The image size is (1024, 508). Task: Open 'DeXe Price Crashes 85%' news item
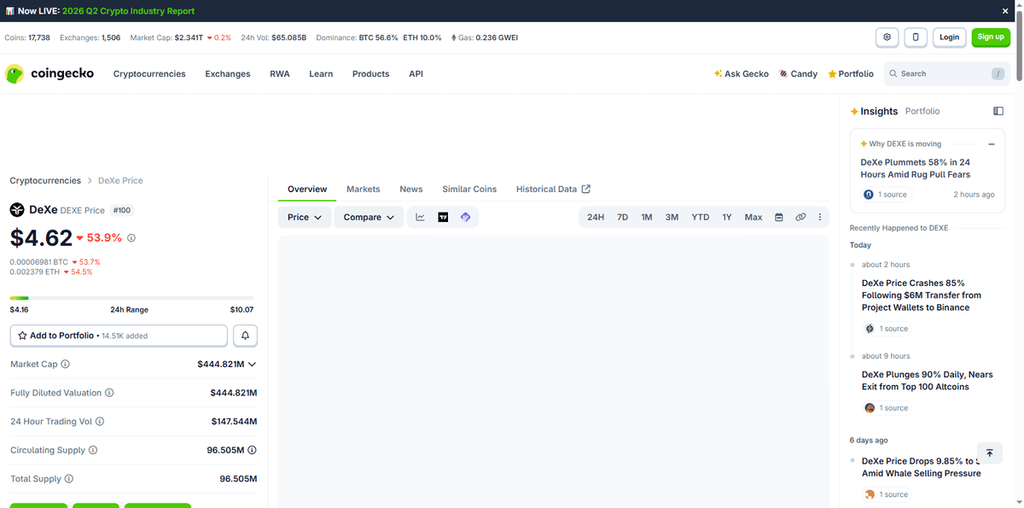pos(922,295)
